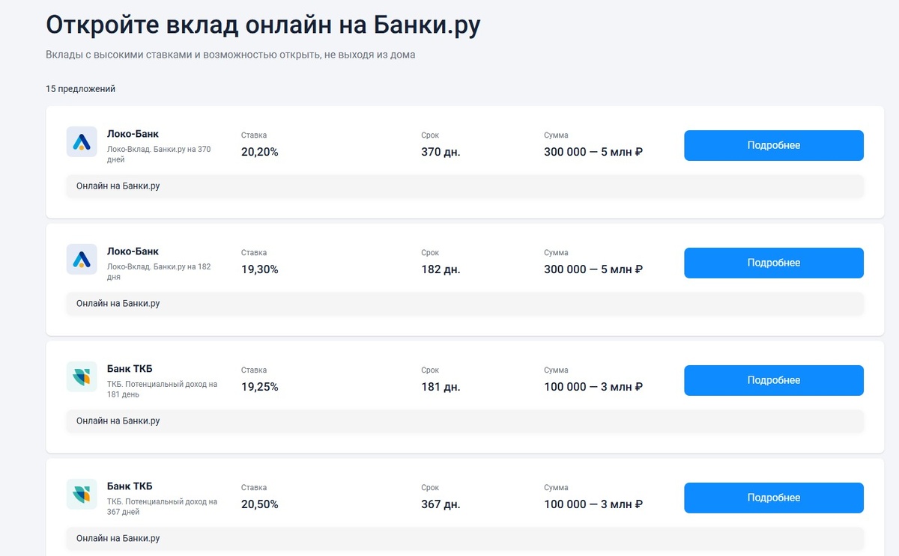899x556 pixels.
Task: Click Локо-Банк name in the first card
Action: click(x=133, y=134)
